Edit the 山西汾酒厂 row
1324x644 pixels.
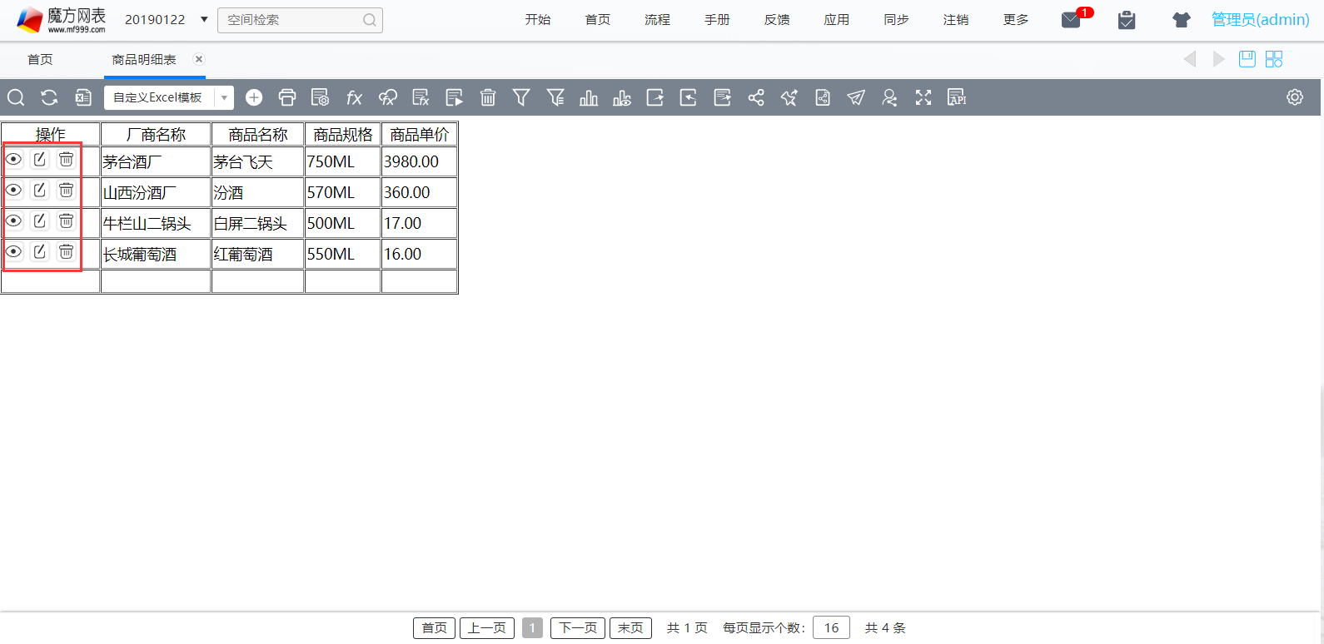39,190
